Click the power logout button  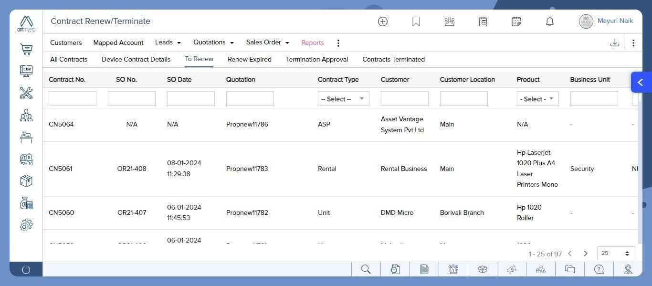pos(26,269)
